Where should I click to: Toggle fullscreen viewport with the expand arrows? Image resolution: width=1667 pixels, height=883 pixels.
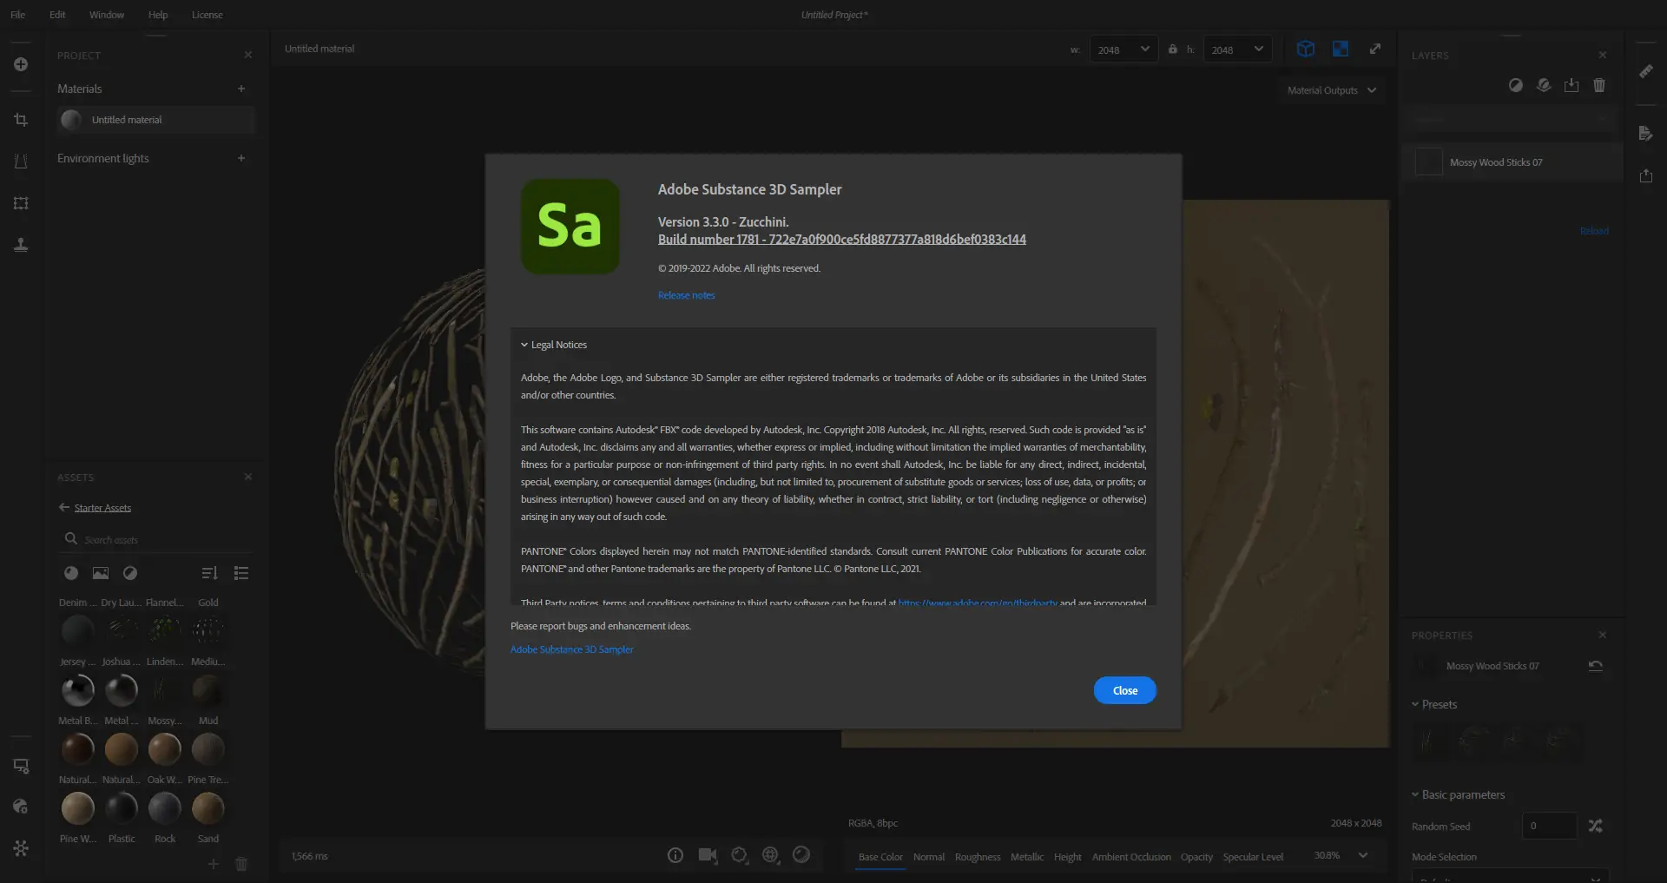[1375, 49]
